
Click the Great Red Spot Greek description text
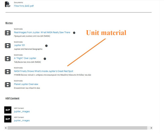click(x=52, y=75)
